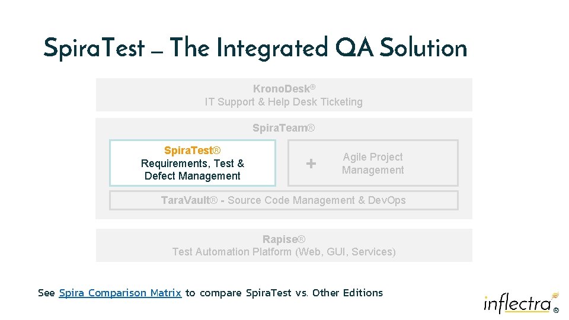This screenshot has height=320, width=569.
Task: Click the plus sign beside SpiraTest box
Action: 311,164
